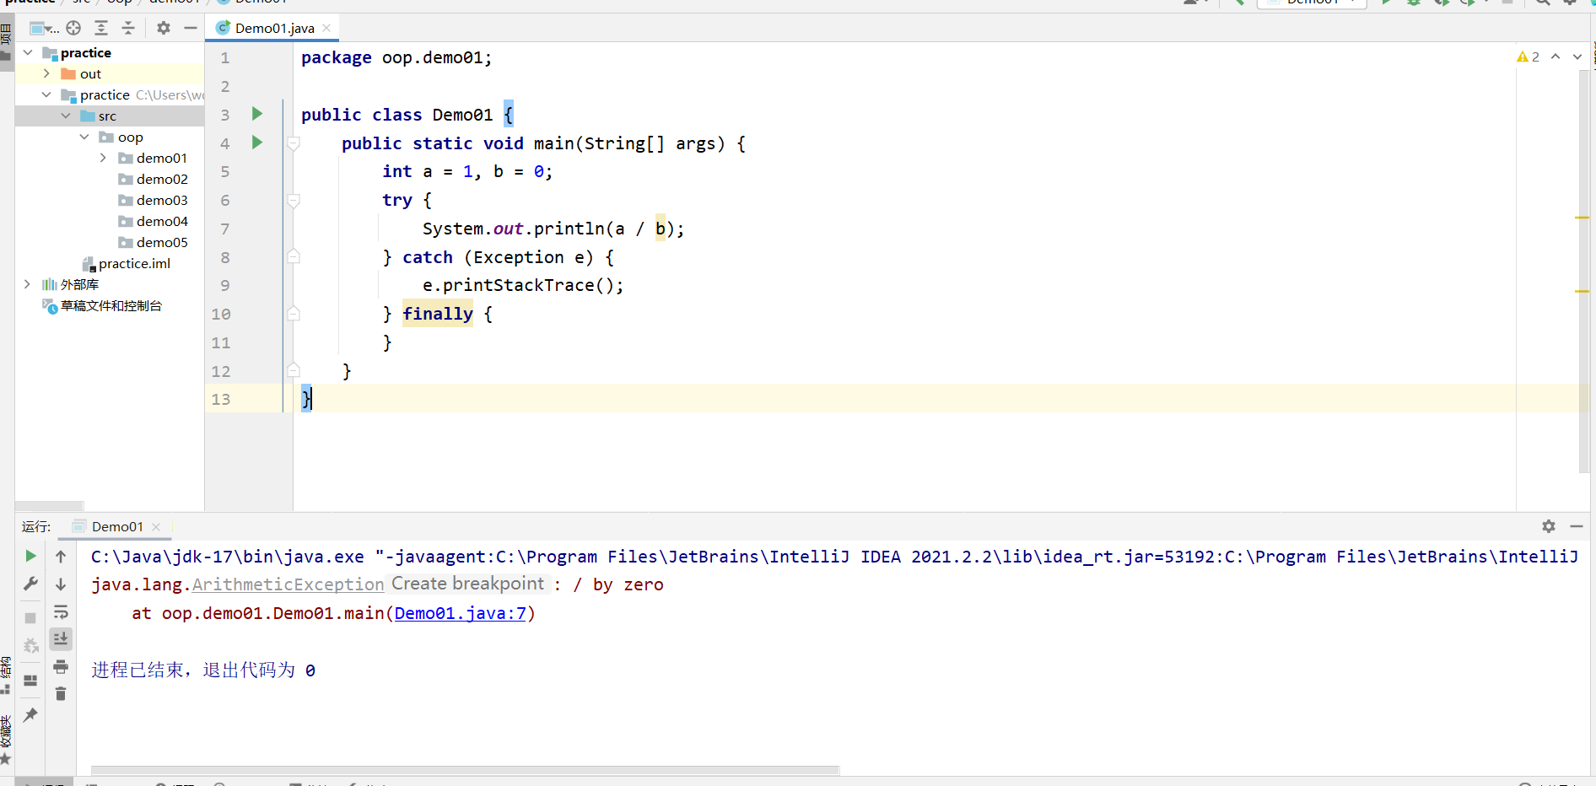Open Run panel settings gear
1596x786 pixels.
click(x=1549, y=526)
